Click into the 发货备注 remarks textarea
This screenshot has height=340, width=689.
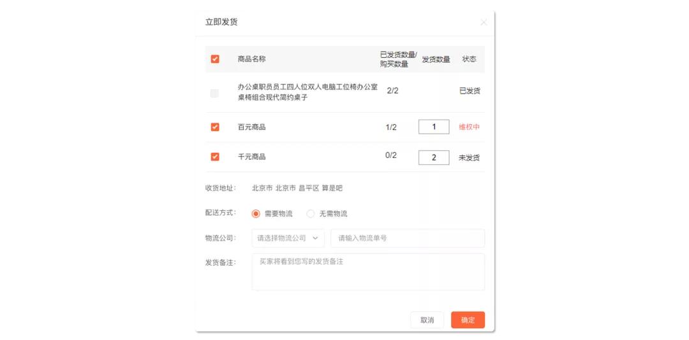click(368, 272)
